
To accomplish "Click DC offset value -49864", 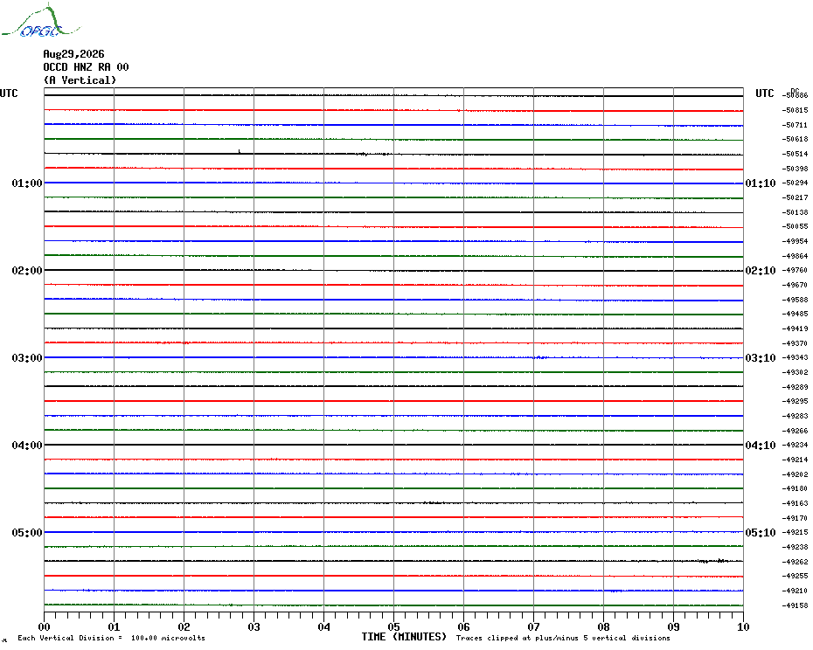I will (x=796, y=256).
